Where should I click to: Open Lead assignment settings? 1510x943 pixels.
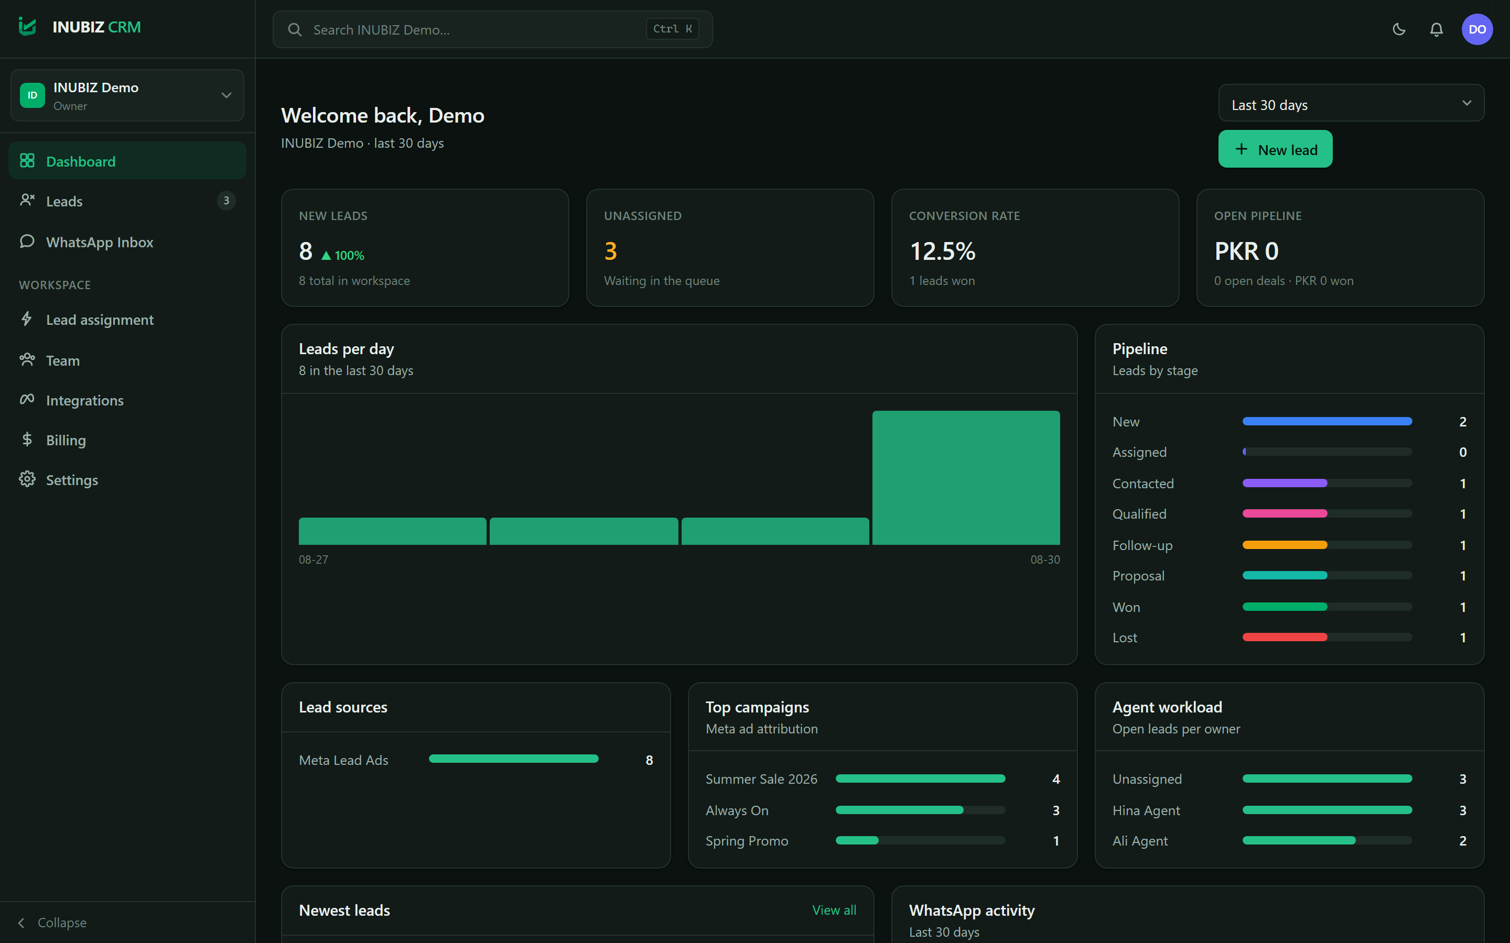point(127,320)
